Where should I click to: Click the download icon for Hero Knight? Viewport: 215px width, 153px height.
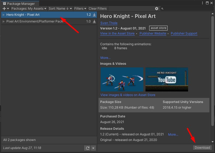coord(94,15)
